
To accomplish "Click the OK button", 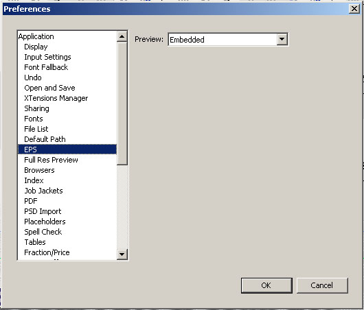I will (x=266, y=285).
